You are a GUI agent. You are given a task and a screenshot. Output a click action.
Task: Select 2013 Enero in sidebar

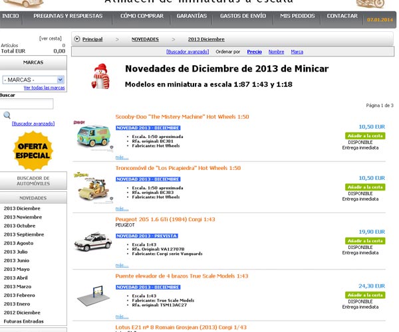pyautogui.click(x=17, y=304)
